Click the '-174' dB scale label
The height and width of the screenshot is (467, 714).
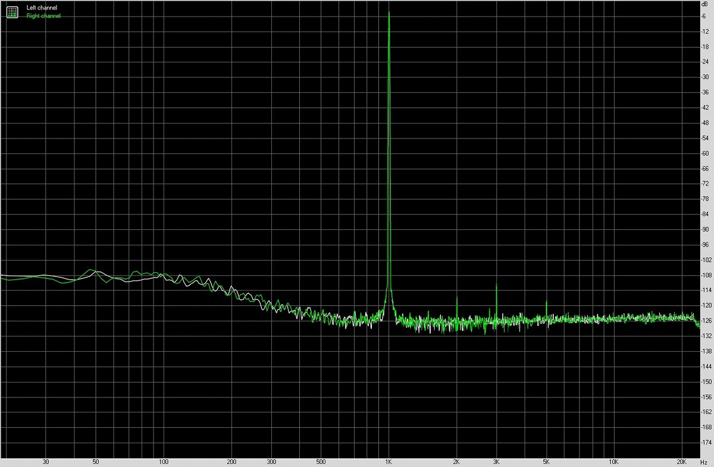(706, 443)
